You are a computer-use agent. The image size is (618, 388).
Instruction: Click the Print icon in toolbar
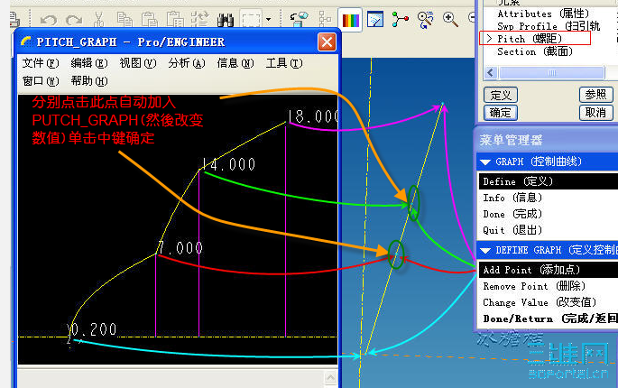(x=14, y=20)
